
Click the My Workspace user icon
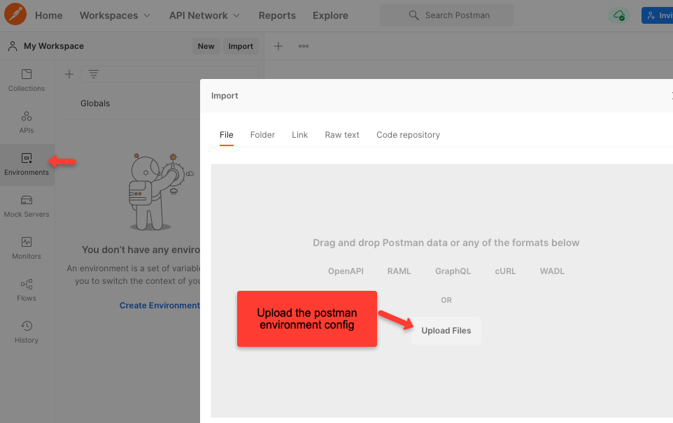tap(13, 46)
